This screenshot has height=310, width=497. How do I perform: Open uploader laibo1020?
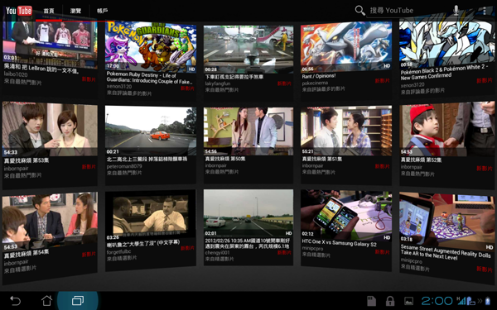(x=16, y=74)
